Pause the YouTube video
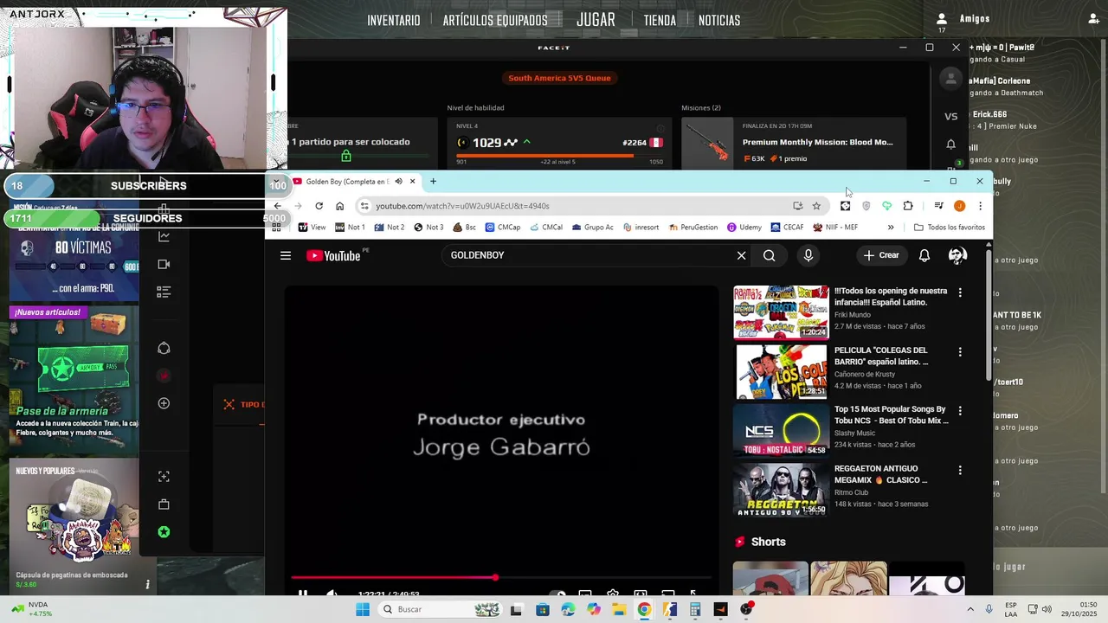1108x623 pixels. [x=303, y=594]
